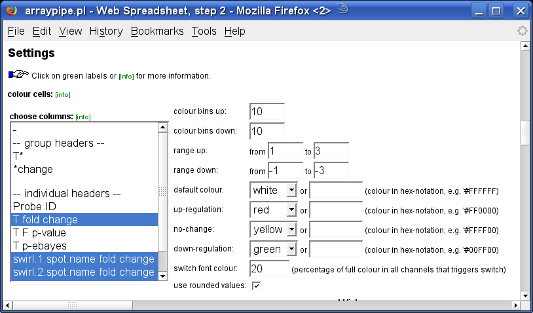Click the column list scroll-up arrow

(162, 128)
